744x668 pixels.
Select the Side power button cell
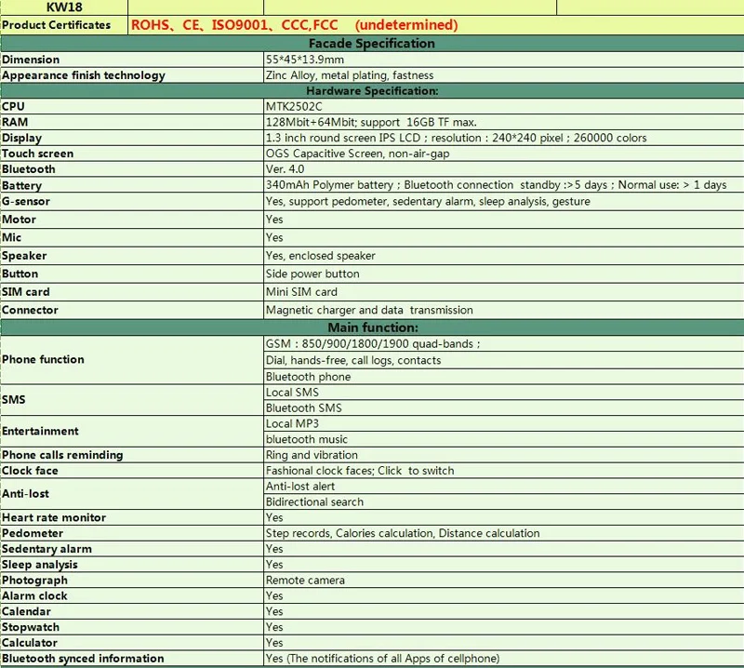pyautogui.click(x=504, y=274)
